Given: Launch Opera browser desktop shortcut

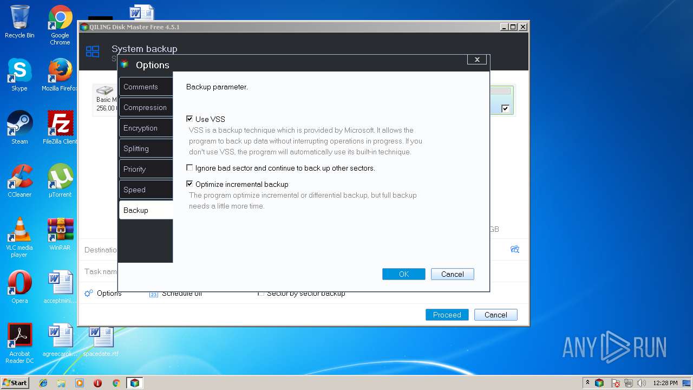Looking at the screenshot, I should [x=19, y=287].
